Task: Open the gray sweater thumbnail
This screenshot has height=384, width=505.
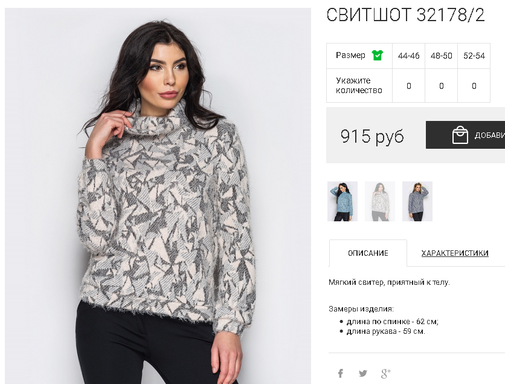Action: 417,201
